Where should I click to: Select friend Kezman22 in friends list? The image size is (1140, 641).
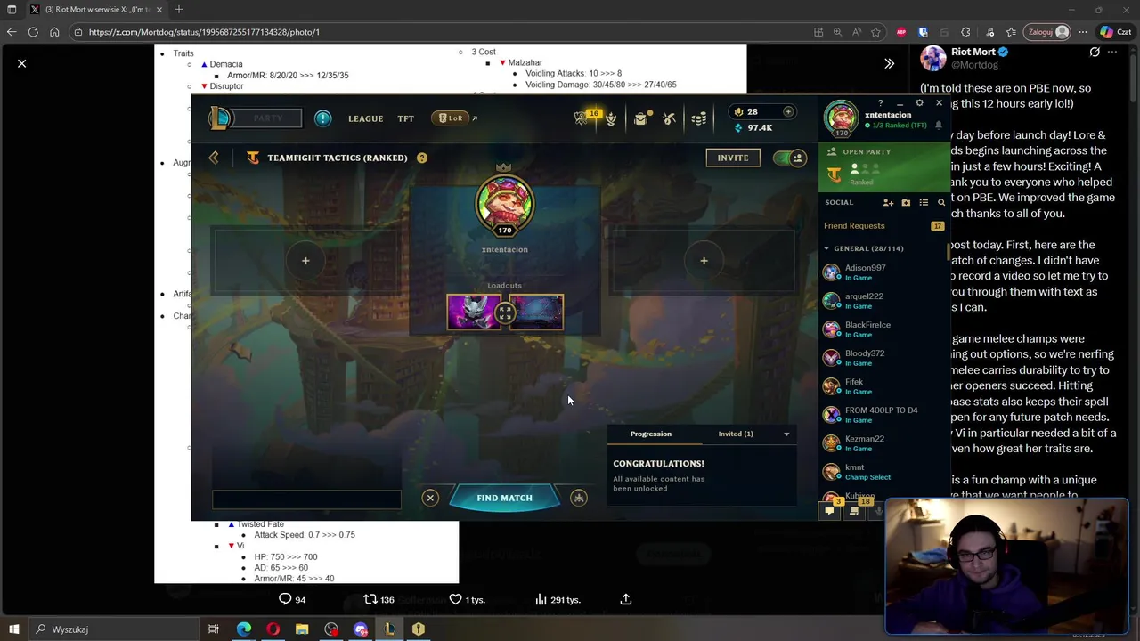click(883, 443)
